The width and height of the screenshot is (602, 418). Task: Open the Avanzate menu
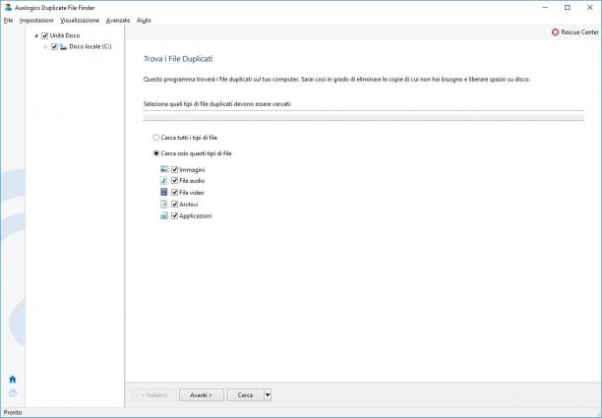click(118, 21)
